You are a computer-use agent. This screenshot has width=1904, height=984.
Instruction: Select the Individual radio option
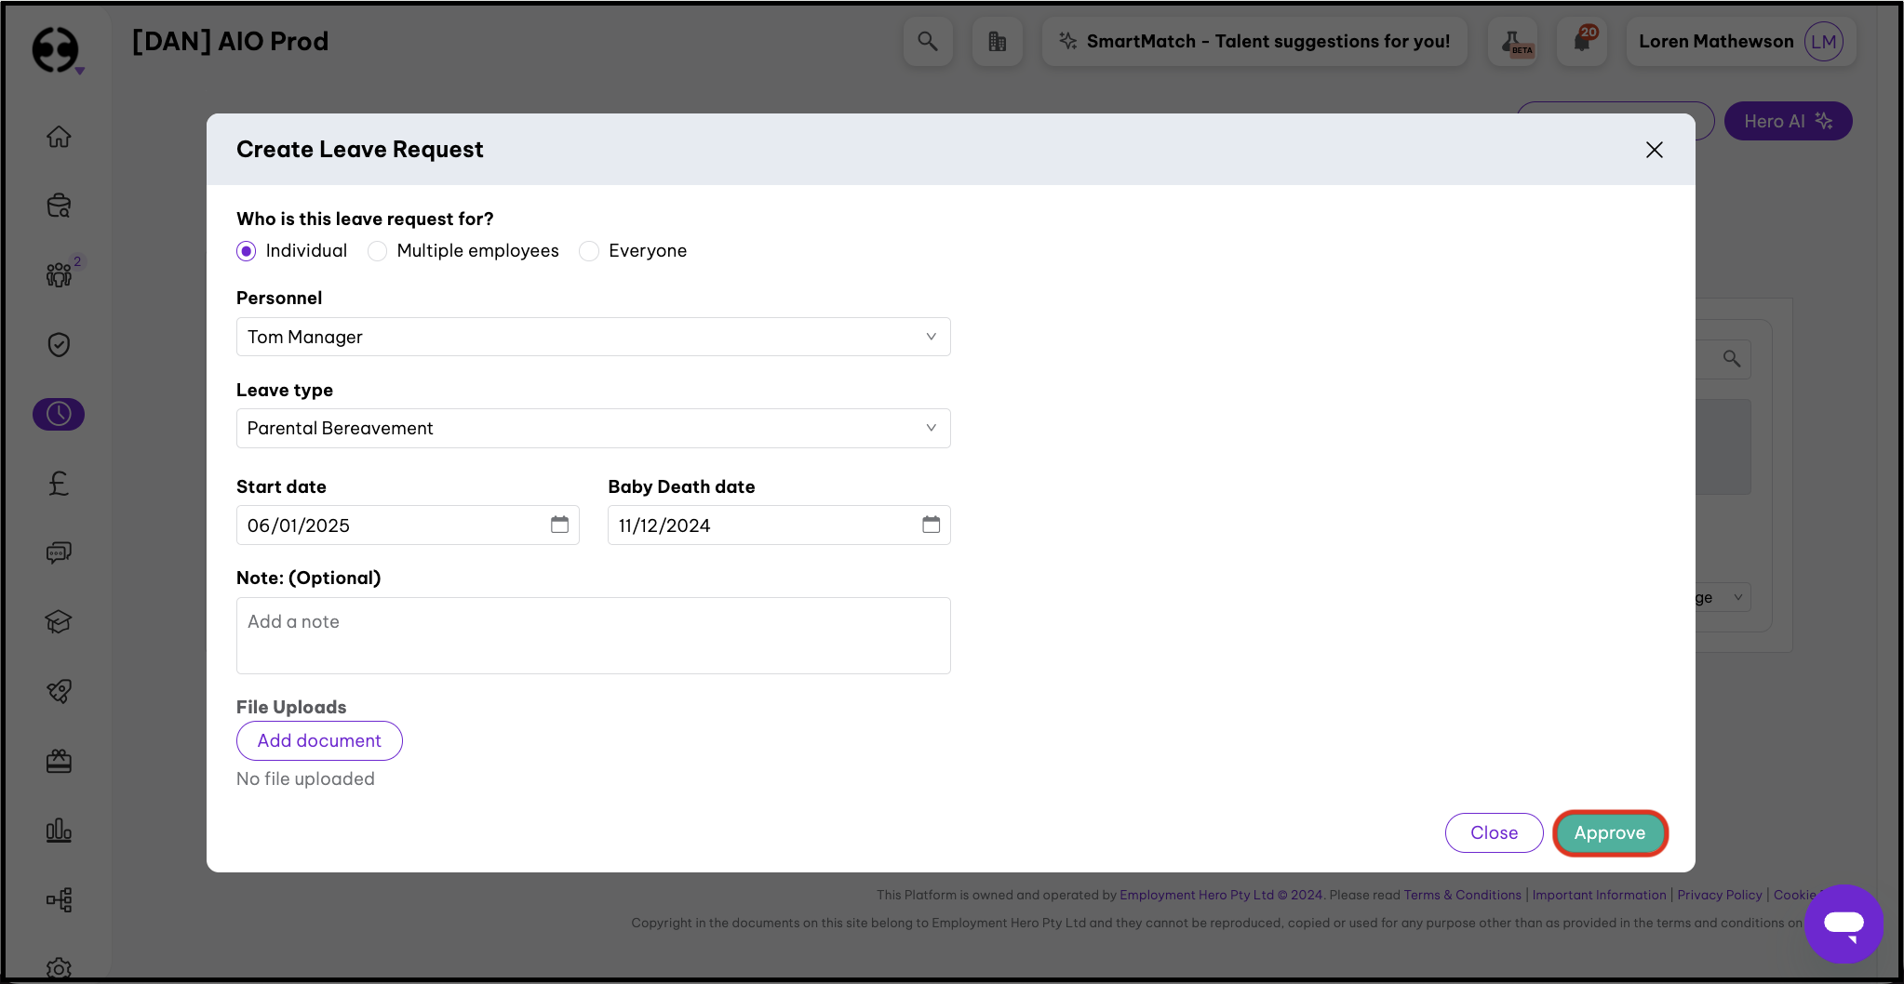(247, 251)
